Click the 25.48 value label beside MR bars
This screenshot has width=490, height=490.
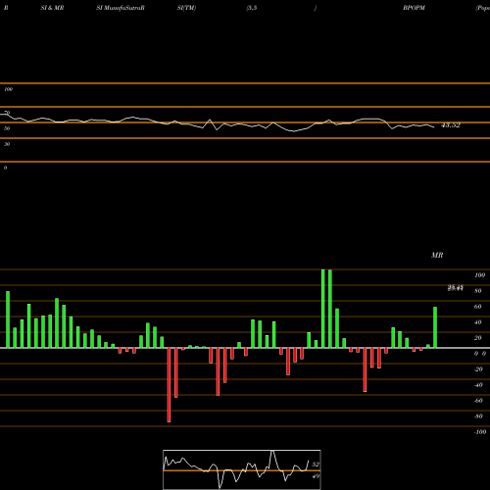(455, 288)
